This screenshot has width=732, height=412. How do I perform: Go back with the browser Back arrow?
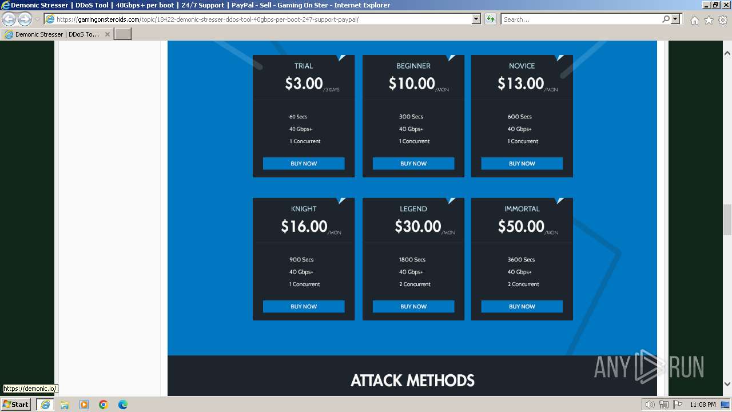[9, 19]
